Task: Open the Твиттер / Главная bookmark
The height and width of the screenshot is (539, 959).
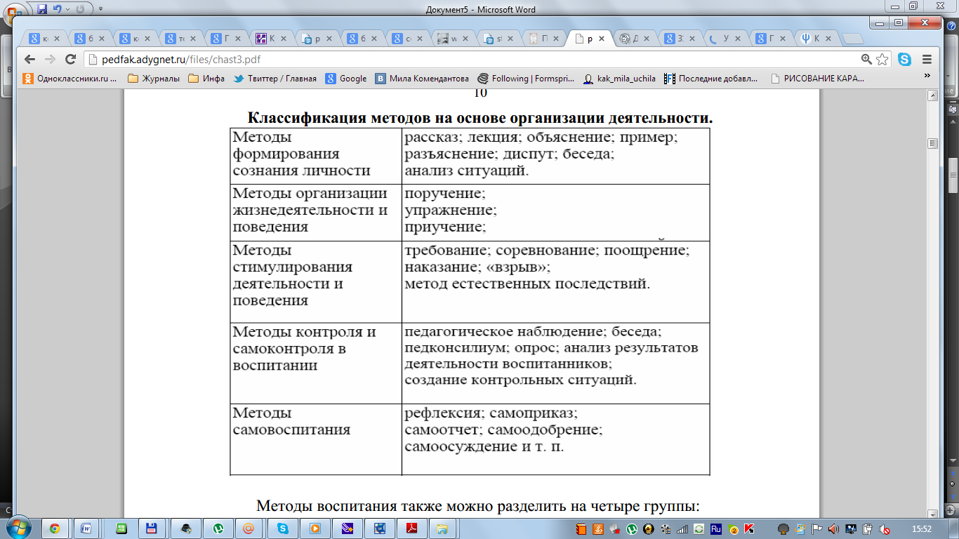Action: tap(275, 79)
